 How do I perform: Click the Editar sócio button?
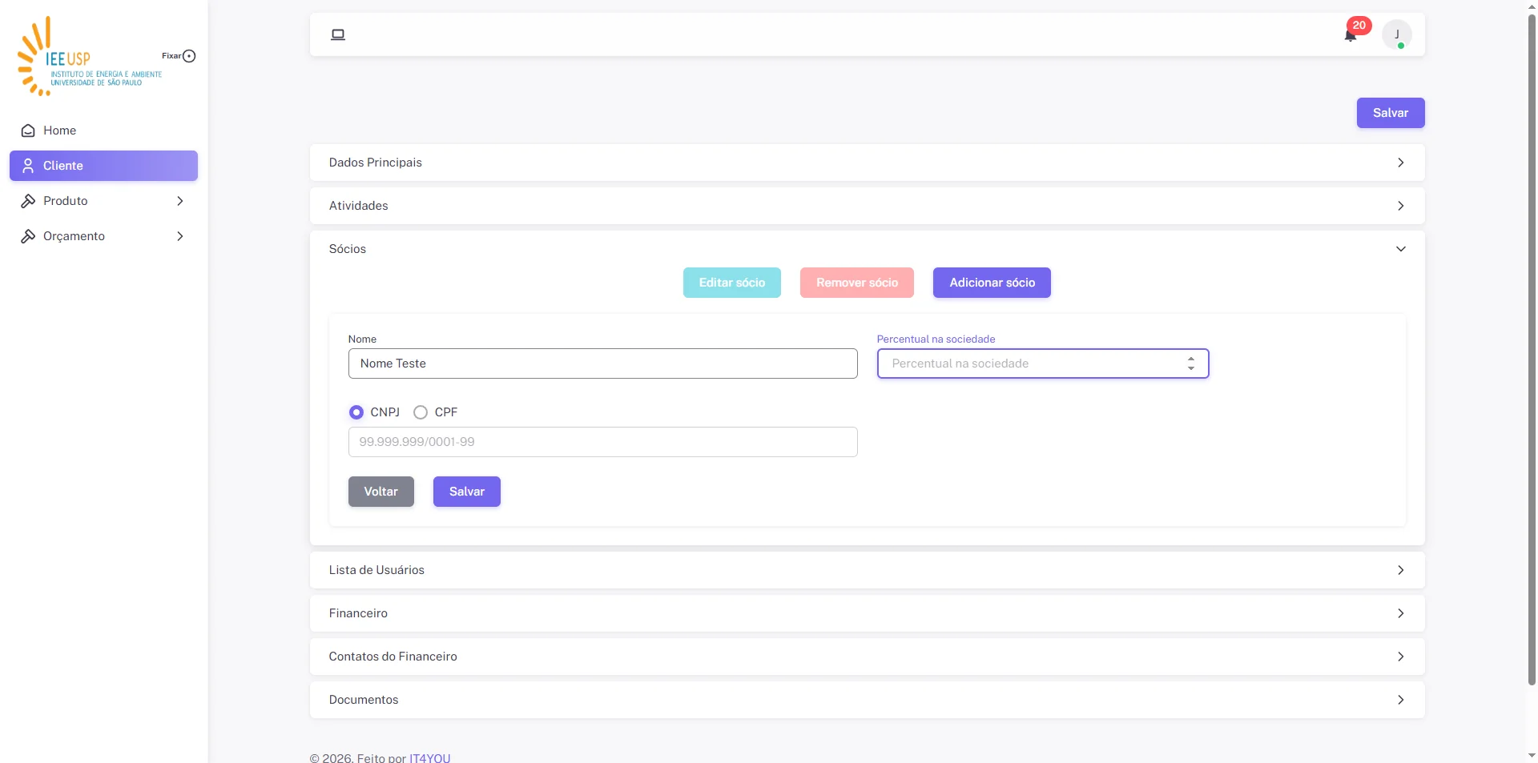coord(732,283)
